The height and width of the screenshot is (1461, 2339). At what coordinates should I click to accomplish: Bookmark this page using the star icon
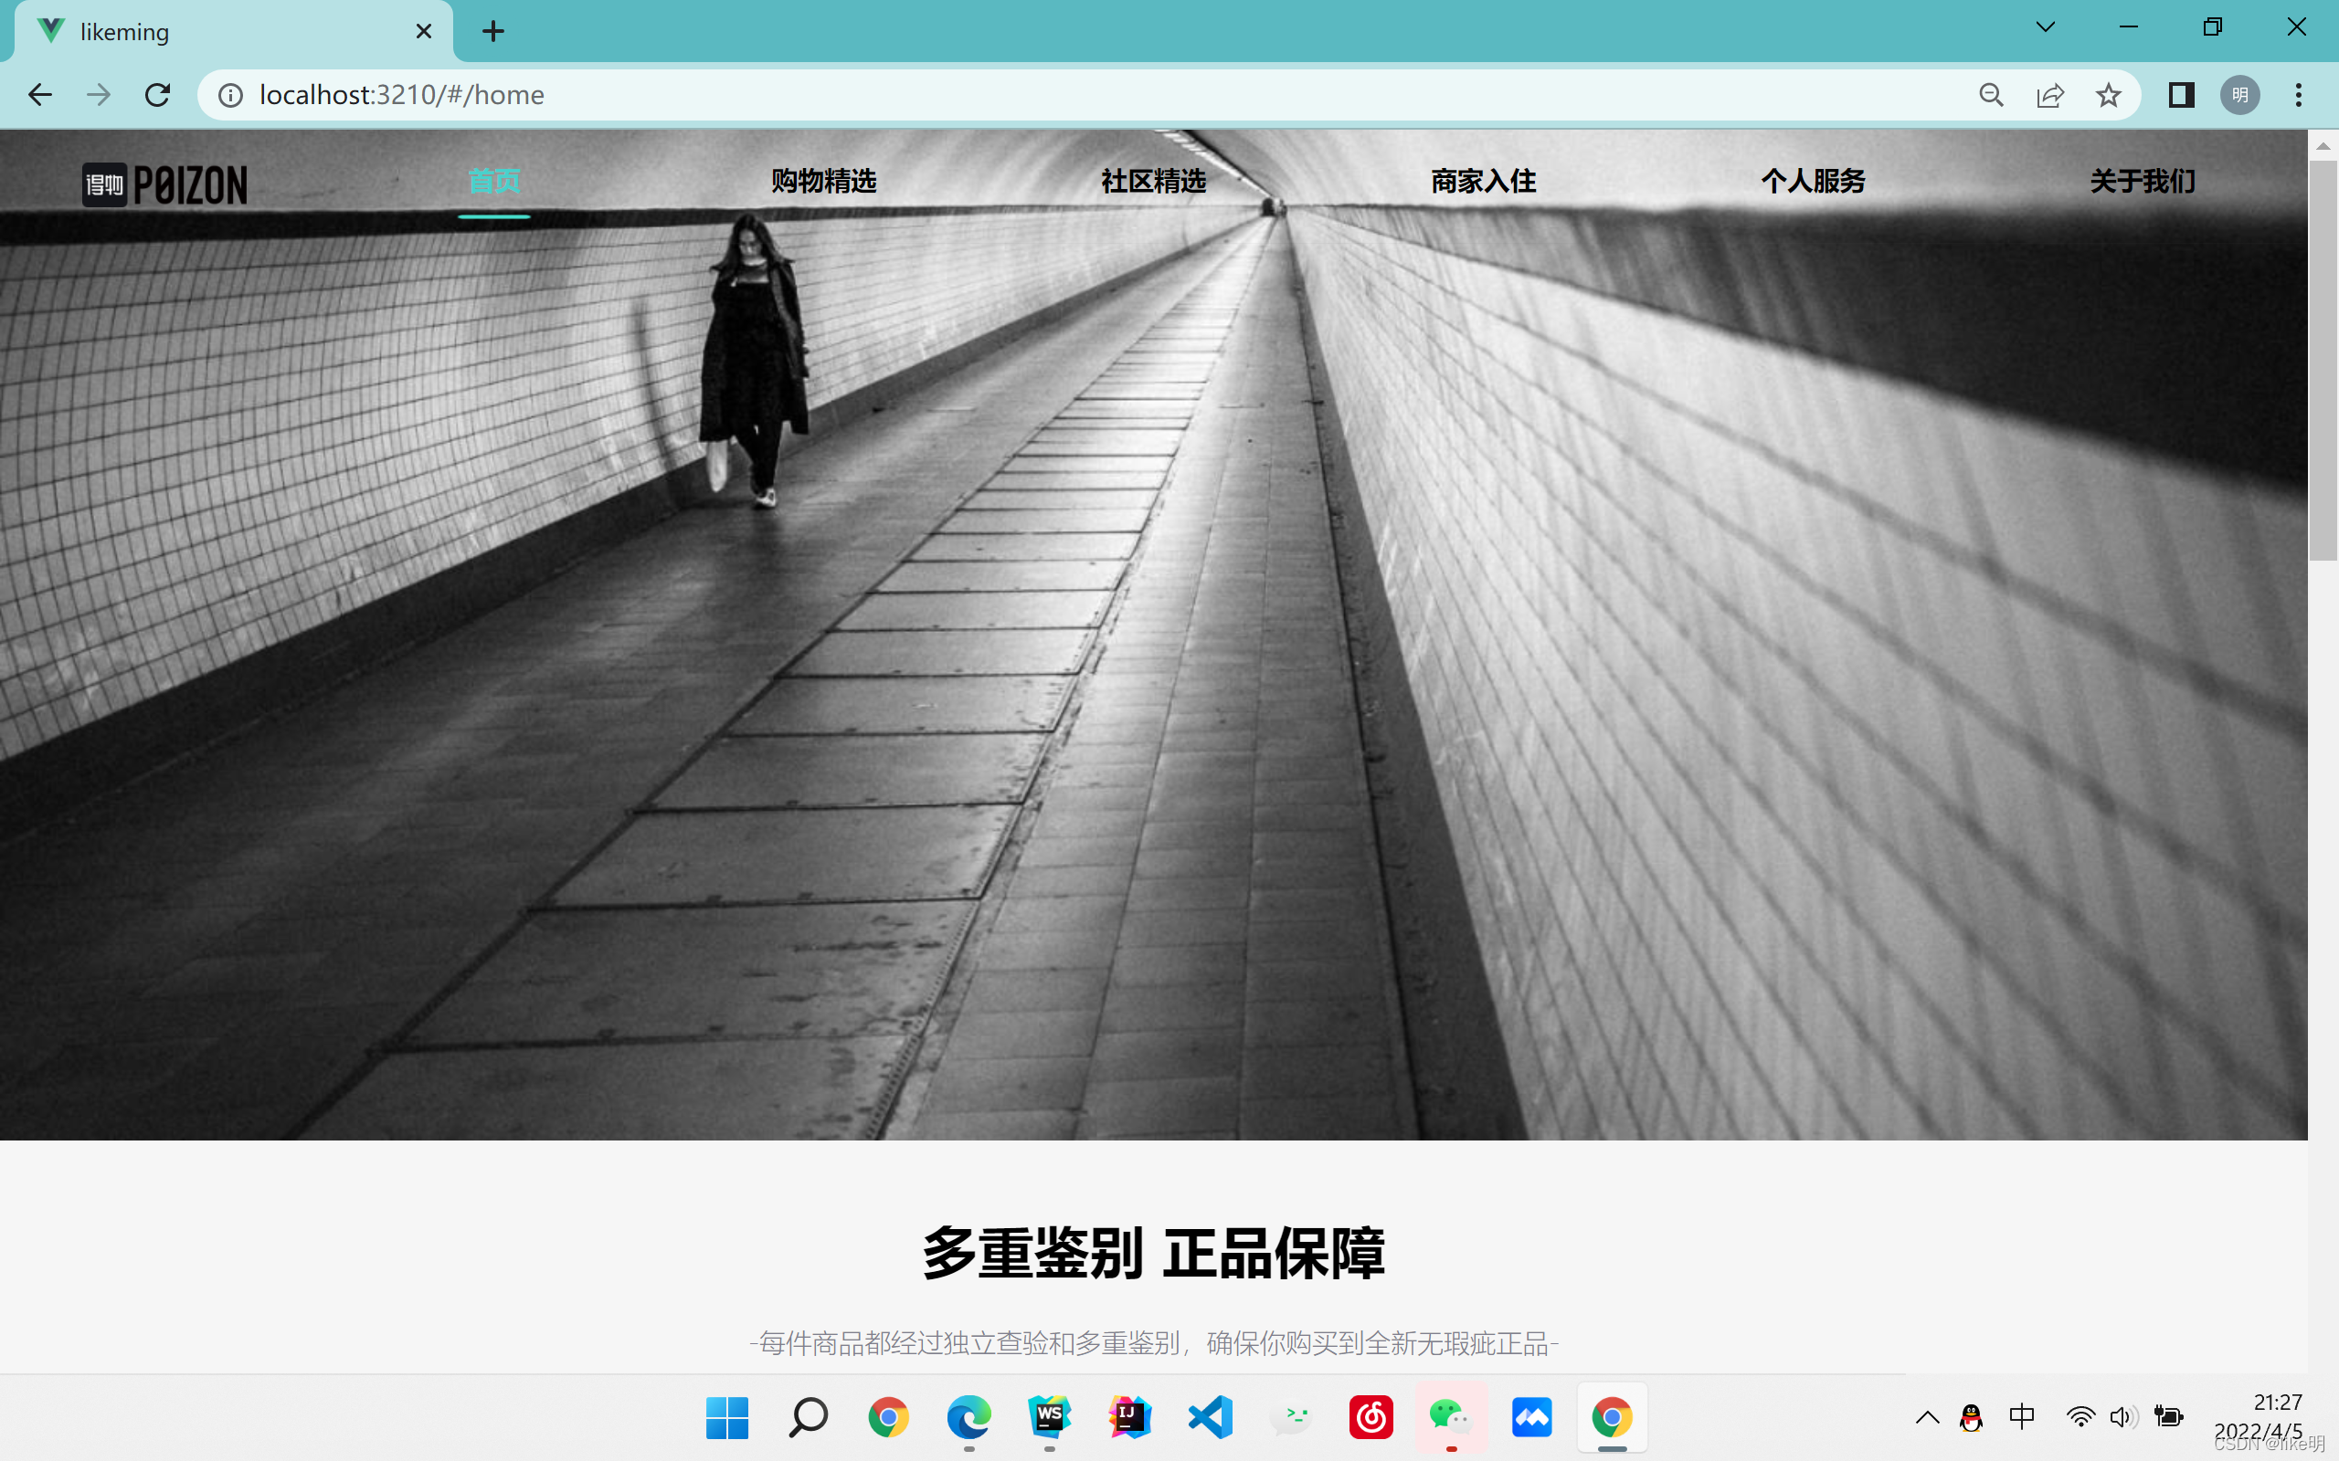pos(2107,95)
